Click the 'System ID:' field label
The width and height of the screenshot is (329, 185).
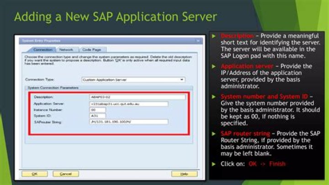tap(42, 115)
